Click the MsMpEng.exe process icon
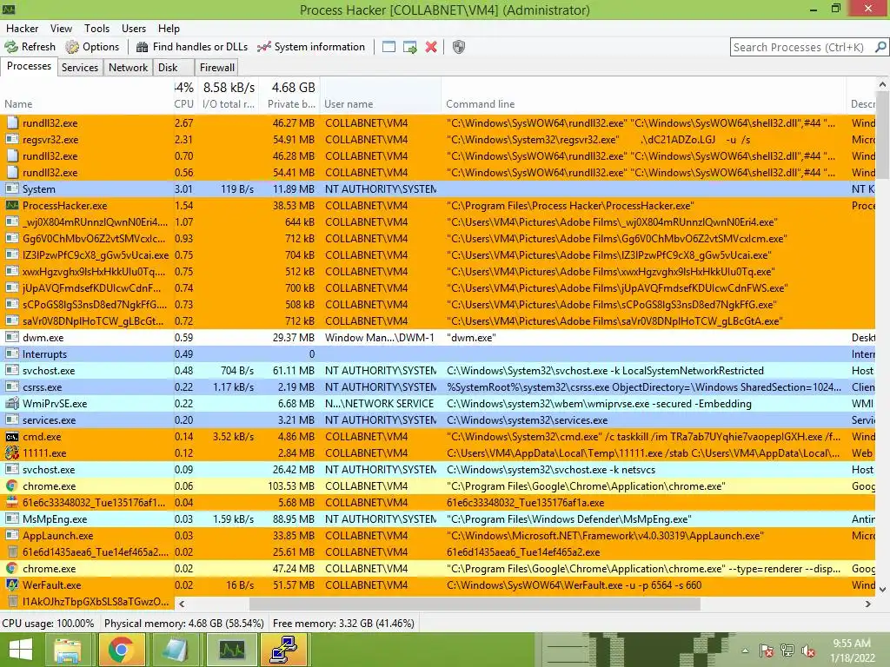This screenshot has height=667, width=890. (x=12, y=519)
